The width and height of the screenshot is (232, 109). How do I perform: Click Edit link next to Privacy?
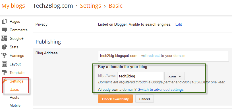pyautogui.click(x=179, y=24)
